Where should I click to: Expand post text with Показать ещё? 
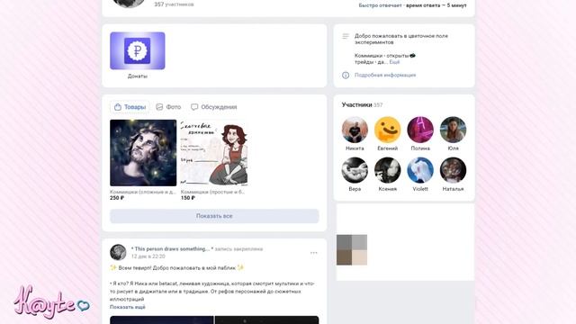coord(128,307)
